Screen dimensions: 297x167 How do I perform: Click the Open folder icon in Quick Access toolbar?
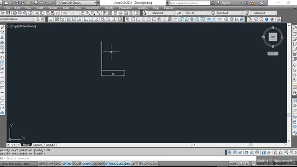pyautogui.click(x=11, y=3)
